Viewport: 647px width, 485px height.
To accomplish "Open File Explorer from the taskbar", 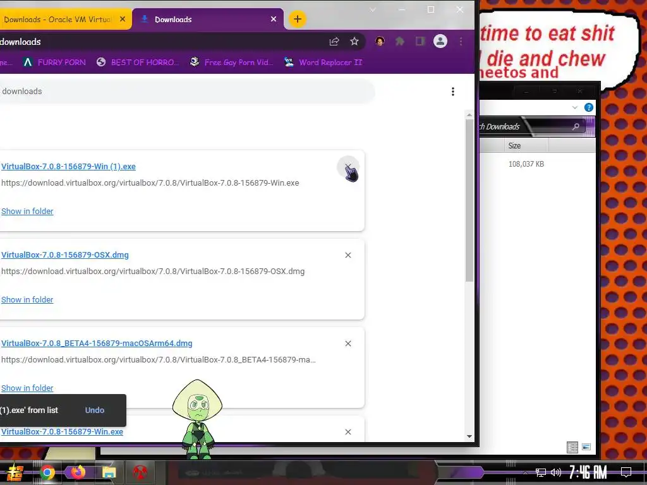I will 109,472.
